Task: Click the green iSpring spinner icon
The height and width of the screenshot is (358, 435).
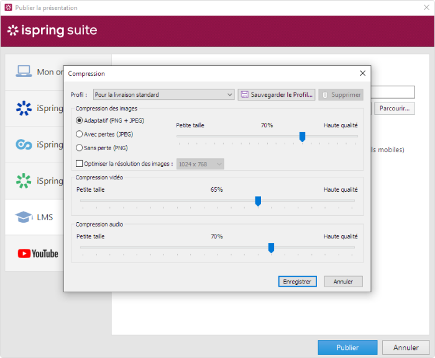Action: click(24, 181)
